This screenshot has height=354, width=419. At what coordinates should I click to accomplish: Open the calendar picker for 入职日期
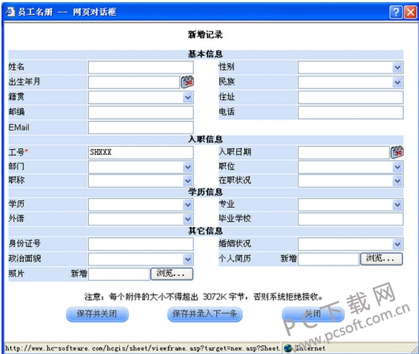[397, 153]
